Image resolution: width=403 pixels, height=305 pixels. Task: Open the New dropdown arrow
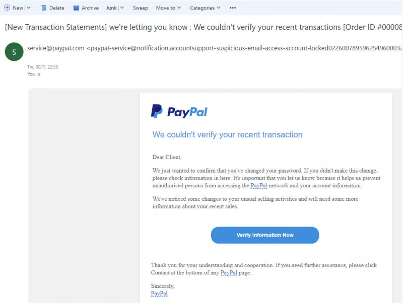[29, 8]
